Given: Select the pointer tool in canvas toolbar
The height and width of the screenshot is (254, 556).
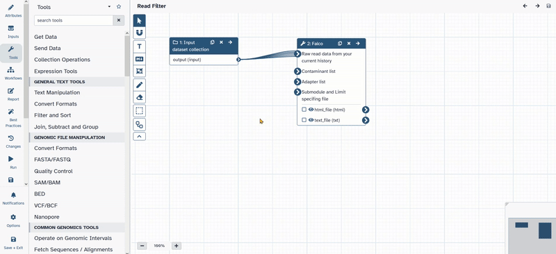Looking at the screenshot, I should pos(140,21).
